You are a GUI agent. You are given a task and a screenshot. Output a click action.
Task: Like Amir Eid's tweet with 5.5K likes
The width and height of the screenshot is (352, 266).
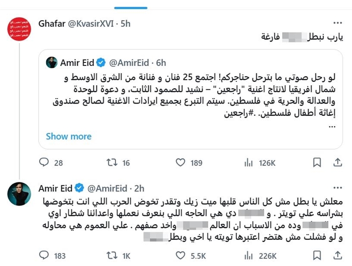(181, 256)
